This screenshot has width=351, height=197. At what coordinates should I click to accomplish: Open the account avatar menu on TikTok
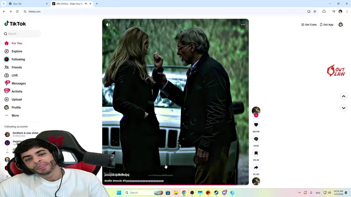(x=341, y=25)
